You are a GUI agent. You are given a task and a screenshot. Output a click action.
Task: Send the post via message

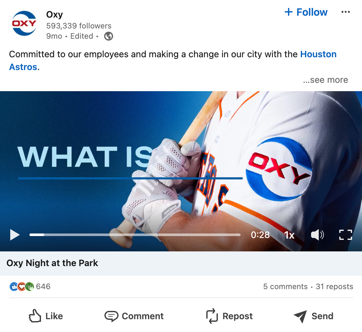tap(313, 316)
